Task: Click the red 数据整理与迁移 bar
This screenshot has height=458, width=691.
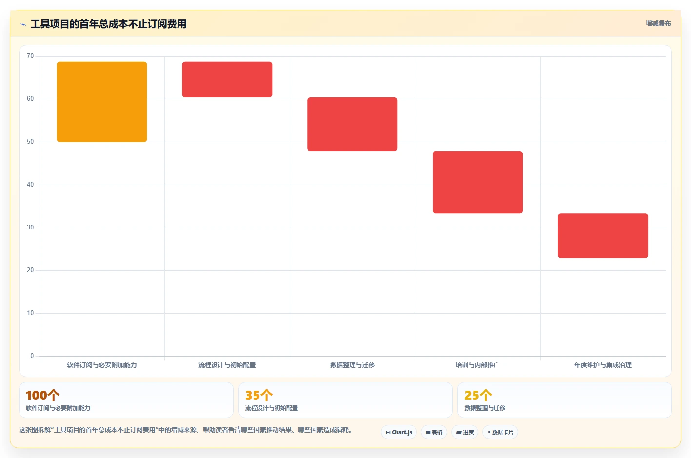Action: [x=353, y=124]
